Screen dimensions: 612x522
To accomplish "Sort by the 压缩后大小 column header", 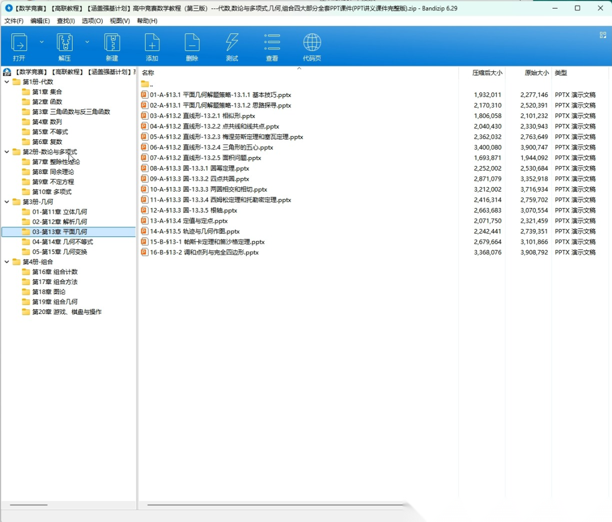I will 487,73.
